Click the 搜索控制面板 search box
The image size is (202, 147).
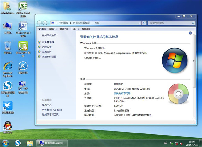coord(168,23)
